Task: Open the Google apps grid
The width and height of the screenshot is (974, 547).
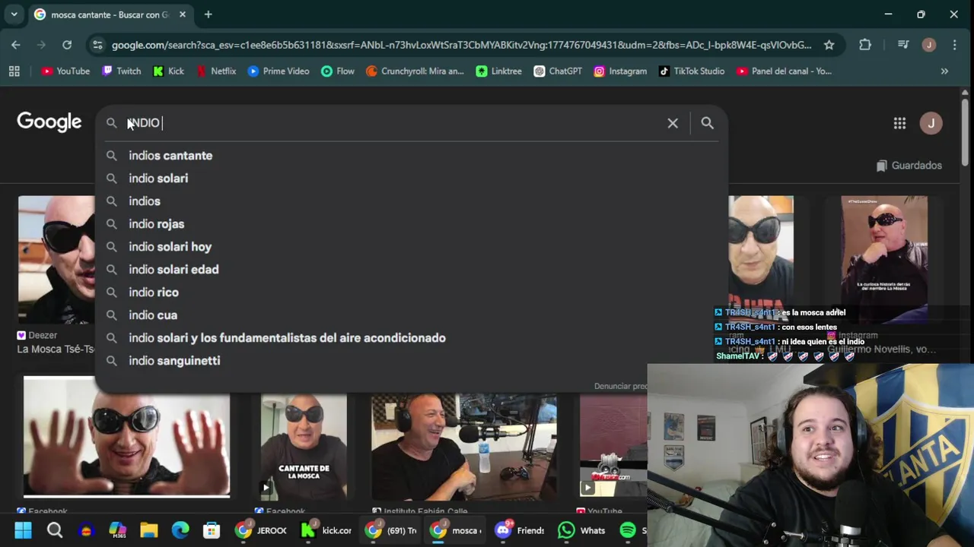Action: point(899,123)
